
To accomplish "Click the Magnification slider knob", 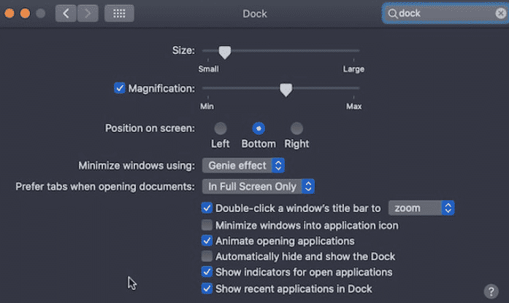I will [x=286, y=90].
